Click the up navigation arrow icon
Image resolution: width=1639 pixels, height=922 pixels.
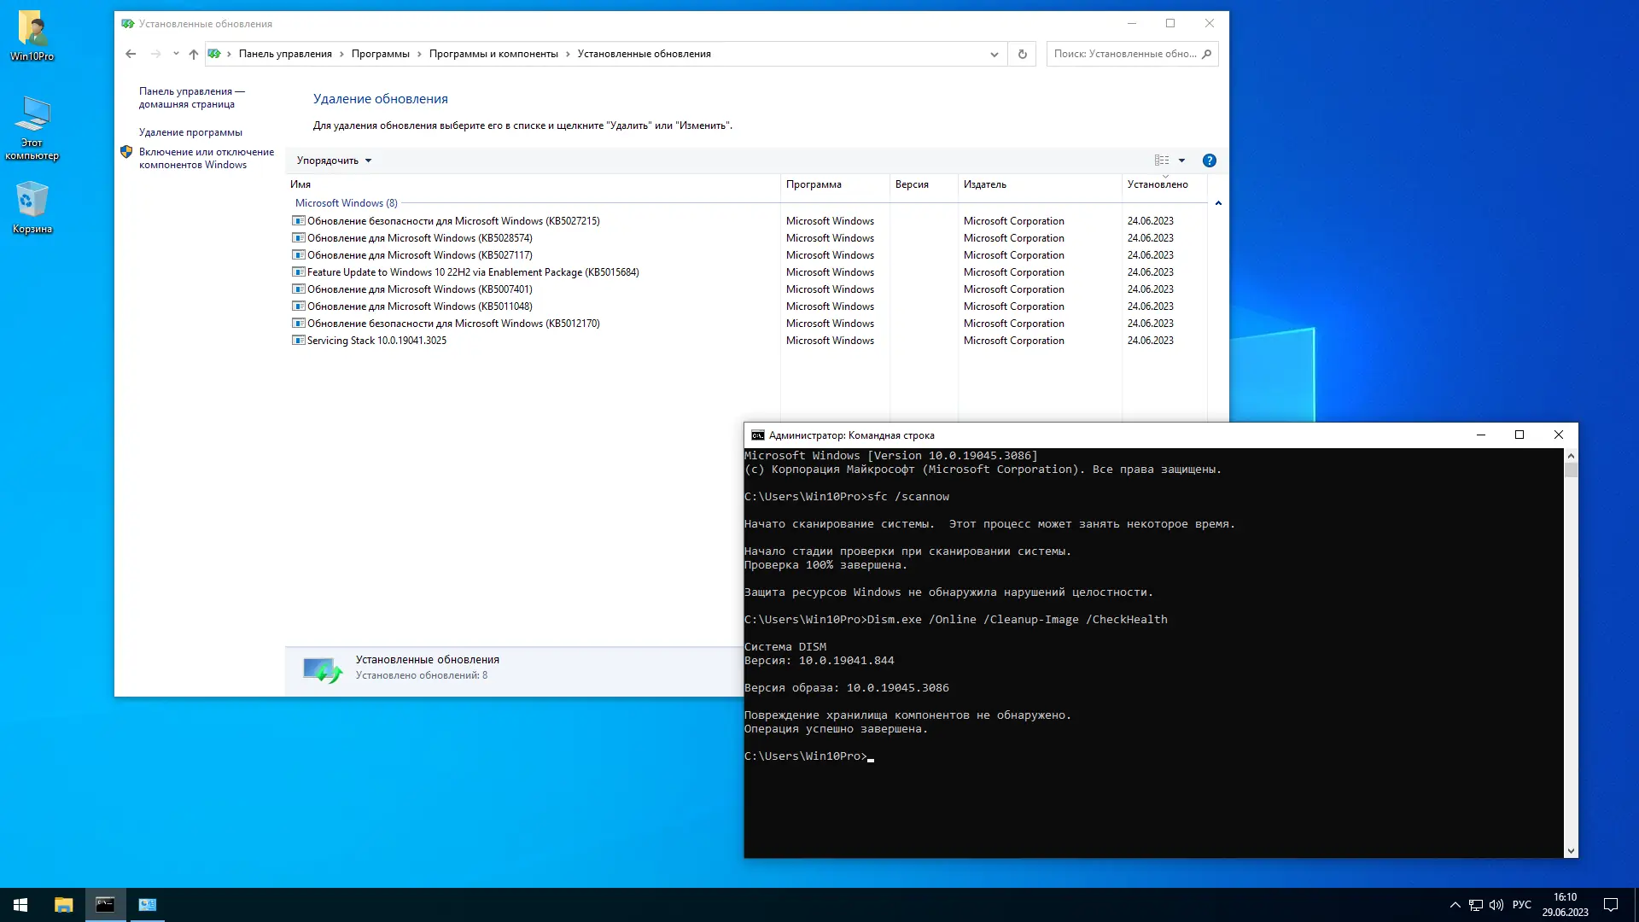(x=193, y=53)
